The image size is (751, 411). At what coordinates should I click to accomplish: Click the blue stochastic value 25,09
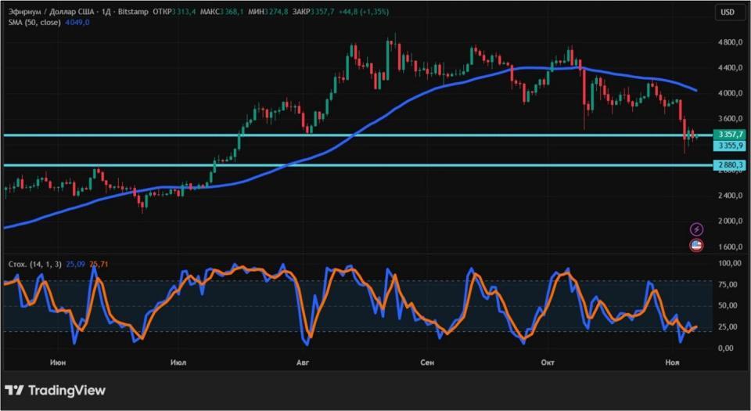tap(75, 265)
